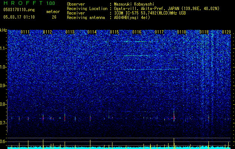Click the 0.7 frequency axis label
Viewport: 235px width, 149px height.
(x=3, y=123)
